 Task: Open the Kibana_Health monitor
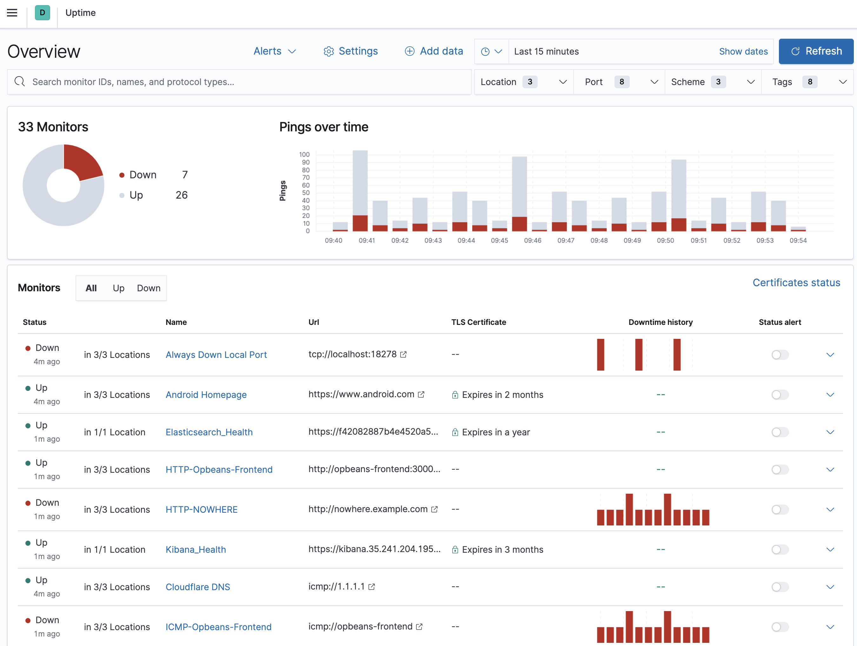click(196, 550)
